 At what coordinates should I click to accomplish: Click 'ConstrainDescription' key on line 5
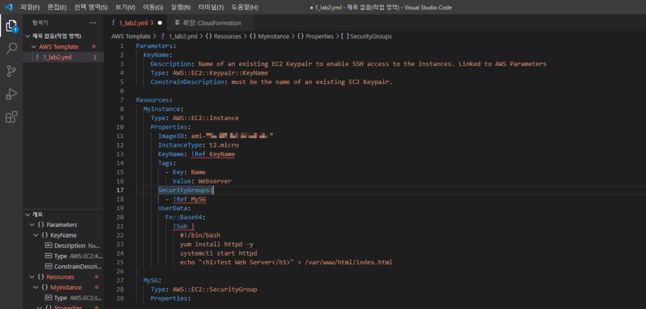click(x=187, y=82)
